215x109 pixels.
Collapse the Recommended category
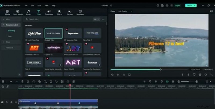[x=11, y=25]
